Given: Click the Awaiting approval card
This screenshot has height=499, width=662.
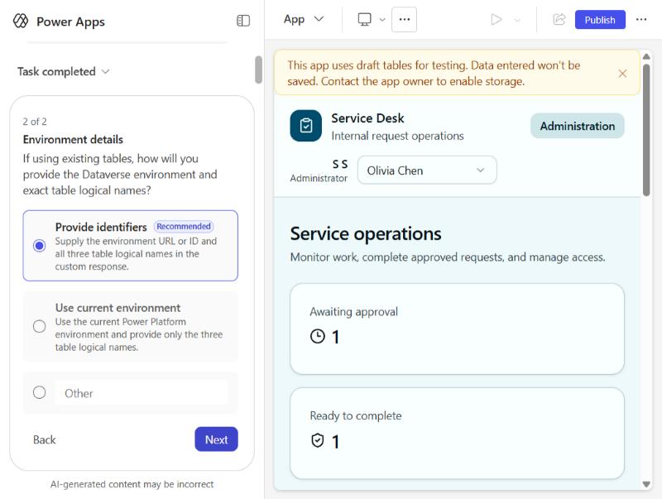Looking at the screenshot, I should pyautogui.click(x=457, y=329).
